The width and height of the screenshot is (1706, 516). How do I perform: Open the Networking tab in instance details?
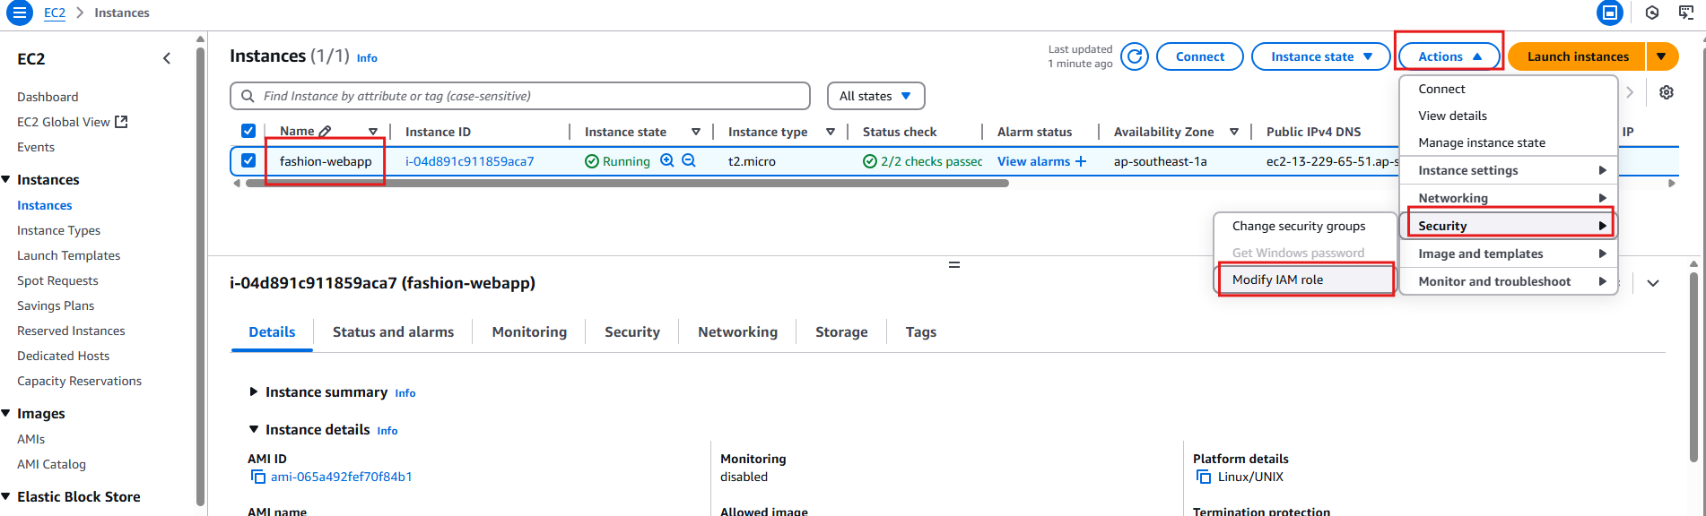[737, 332]
